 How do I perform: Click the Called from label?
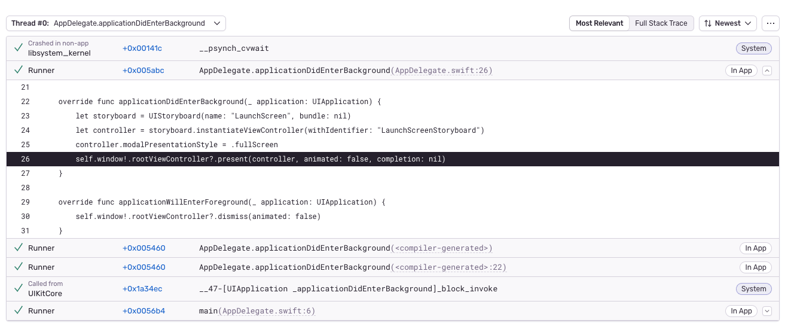[x=45, y=284]
